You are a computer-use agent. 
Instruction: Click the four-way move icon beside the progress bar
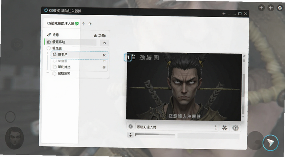[130, 135]
